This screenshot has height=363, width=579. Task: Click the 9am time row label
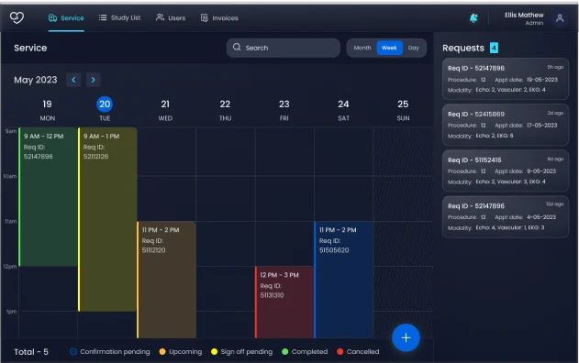pos(11,131)
